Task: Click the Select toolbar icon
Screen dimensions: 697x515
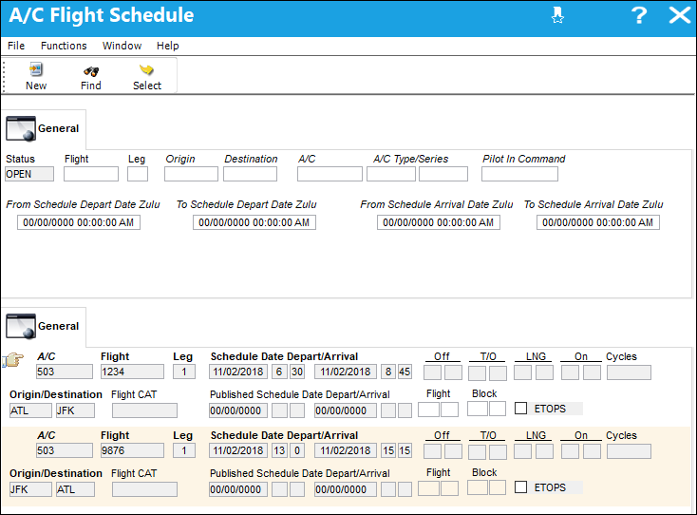Action: click(x=146, y=69)
